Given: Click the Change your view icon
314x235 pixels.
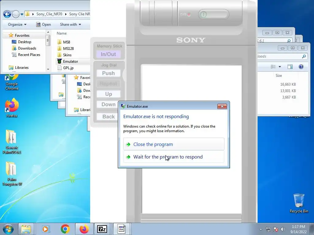Looking at the screenshot, I should coord(273,67).
